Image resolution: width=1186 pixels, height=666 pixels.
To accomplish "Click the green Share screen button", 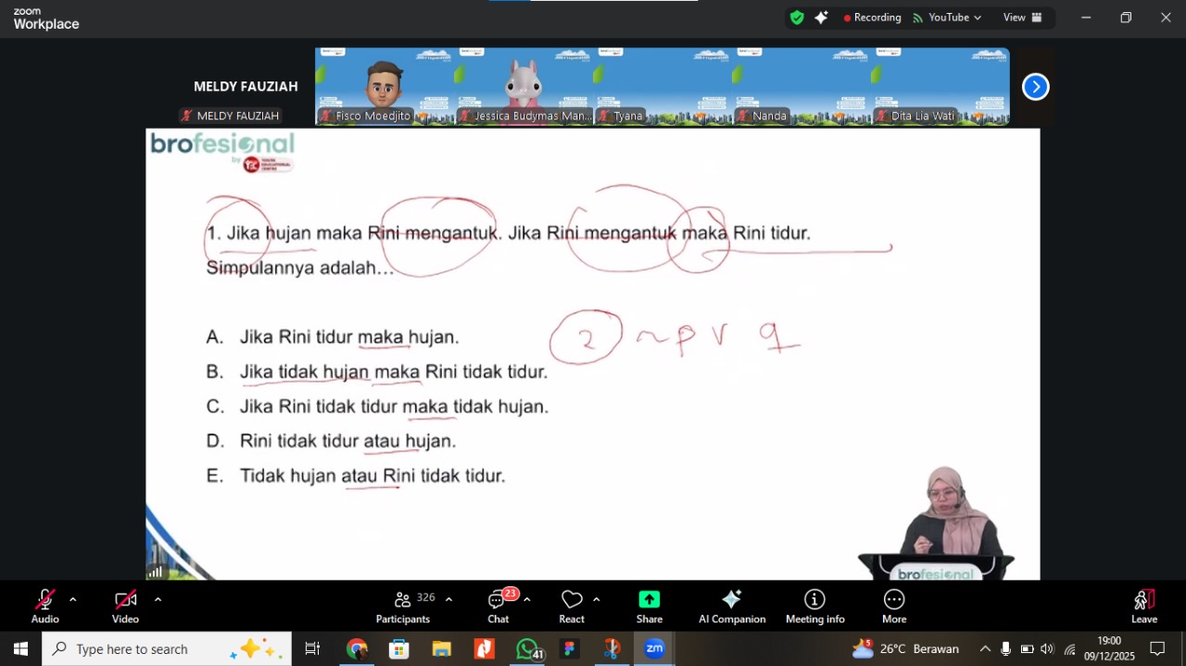I will (649, 607).
